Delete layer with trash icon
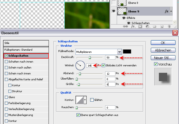Screen dimensions: 179x124 click(x=169, y=26)
